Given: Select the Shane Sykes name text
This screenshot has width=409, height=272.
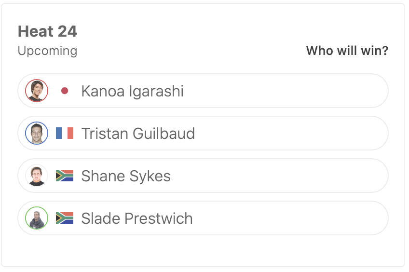Looking at the screenshot, I should tap(126, 176).
